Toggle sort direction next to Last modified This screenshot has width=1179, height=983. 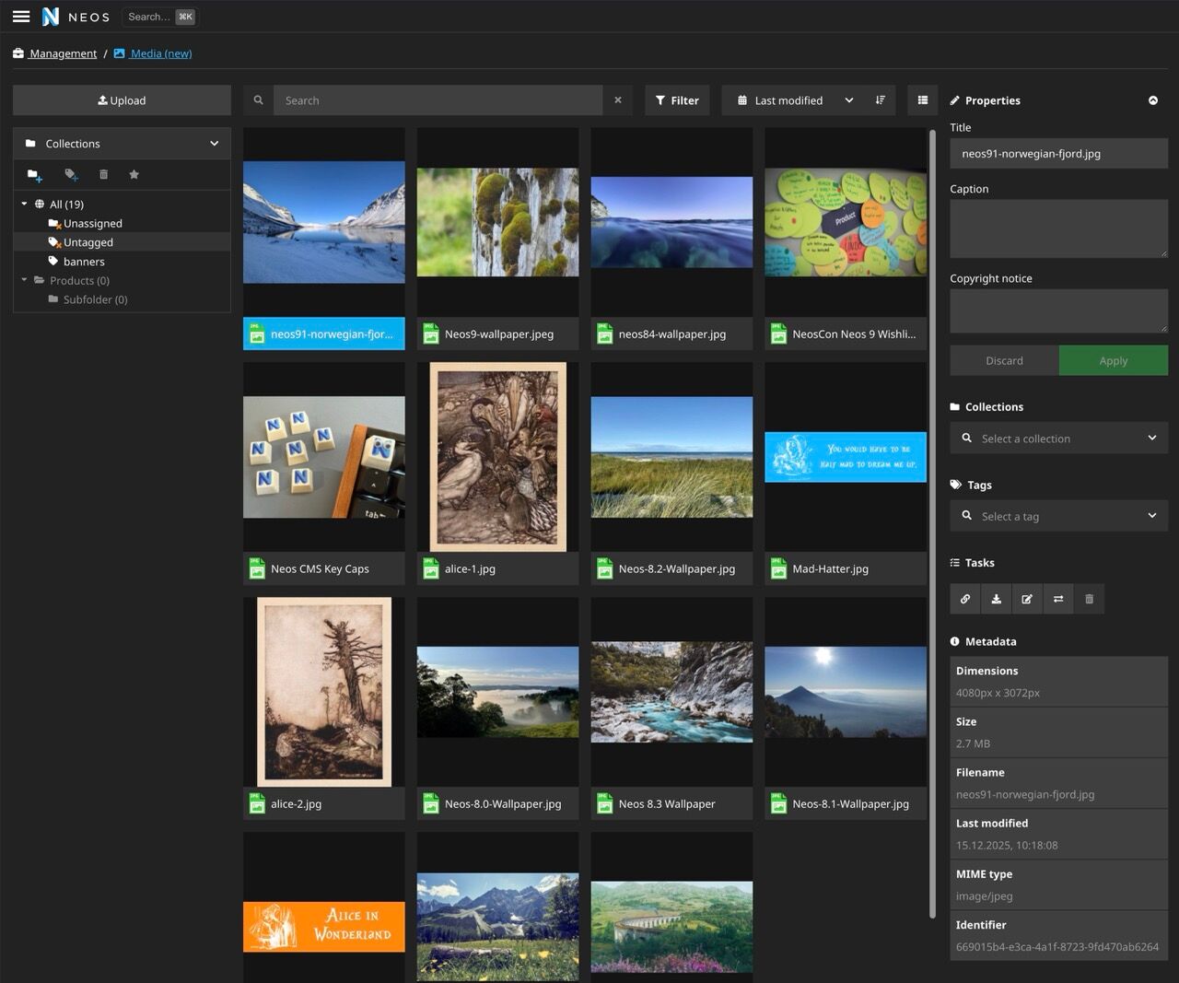coord(881,100)
